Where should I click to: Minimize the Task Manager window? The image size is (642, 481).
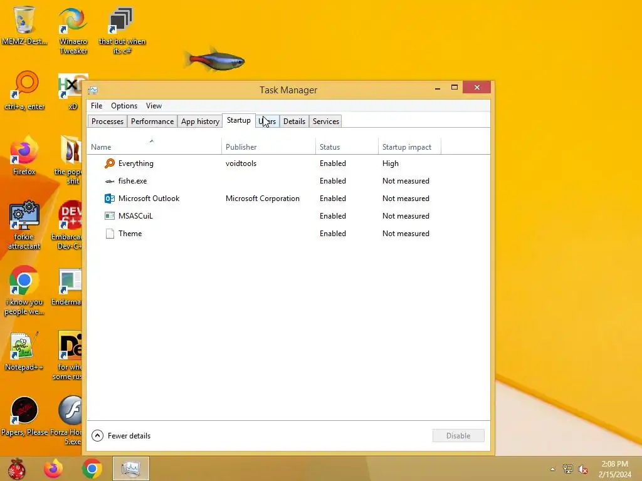(x=438, y=88)
